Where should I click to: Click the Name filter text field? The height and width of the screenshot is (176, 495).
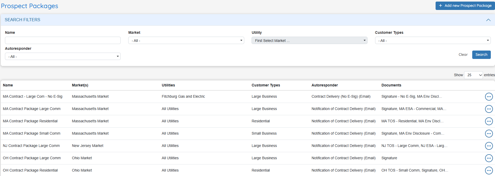tap(63, 40)
